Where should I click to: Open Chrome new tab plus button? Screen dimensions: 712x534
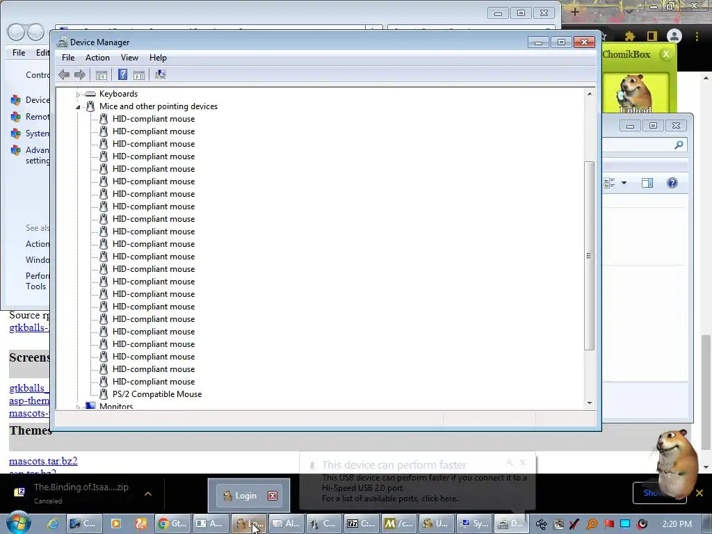coord(574,12)
